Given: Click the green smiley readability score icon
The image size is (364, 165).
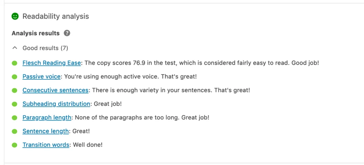Looking at the screenshot, I should coord(15,16).
